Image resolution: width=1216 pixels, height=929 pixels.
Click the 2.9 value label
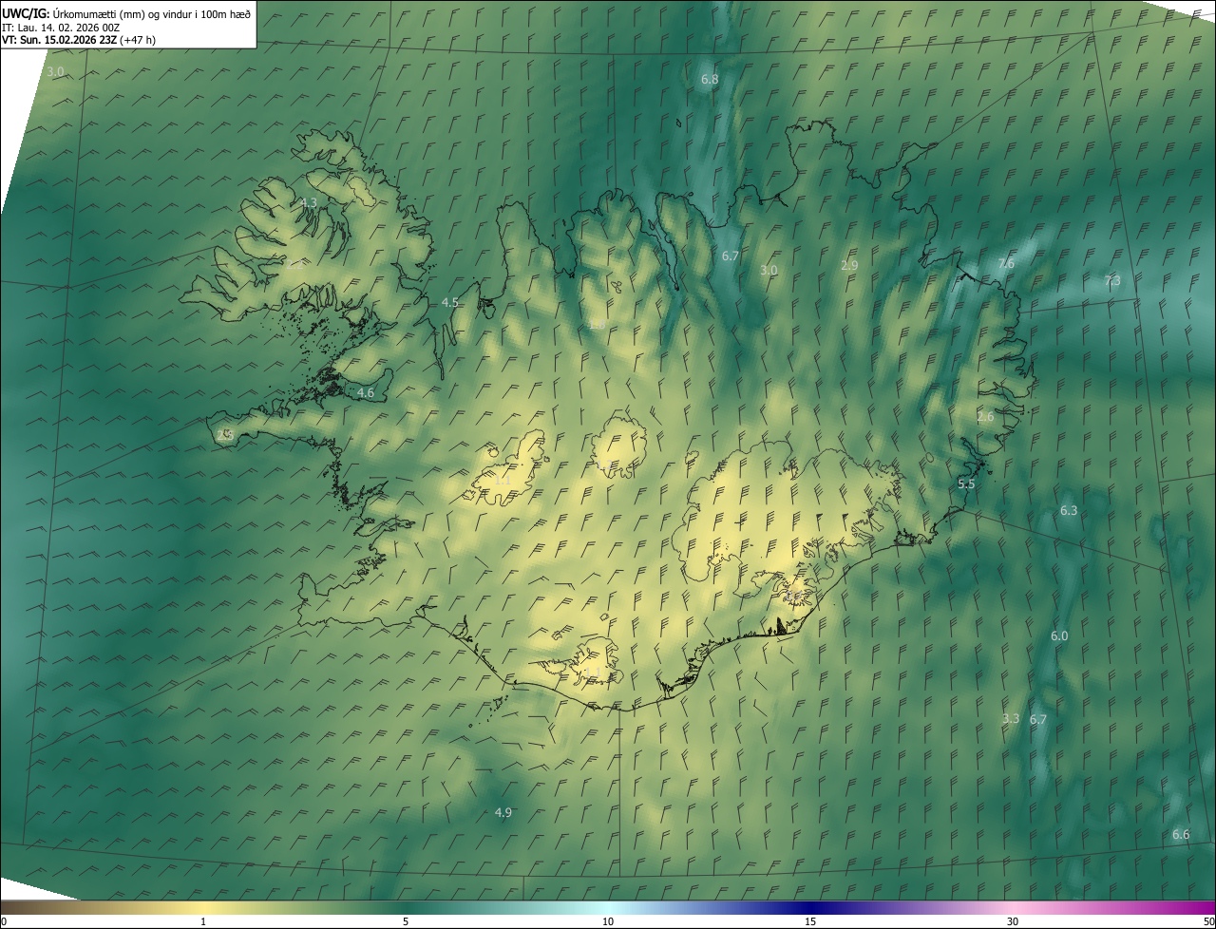[849, 266]
